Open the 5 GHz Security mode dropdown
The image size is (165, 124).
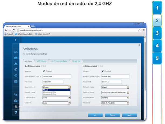115,92
